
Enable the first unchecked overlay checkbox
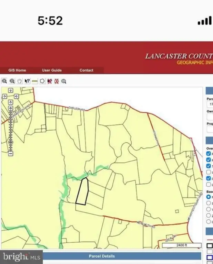209,172
